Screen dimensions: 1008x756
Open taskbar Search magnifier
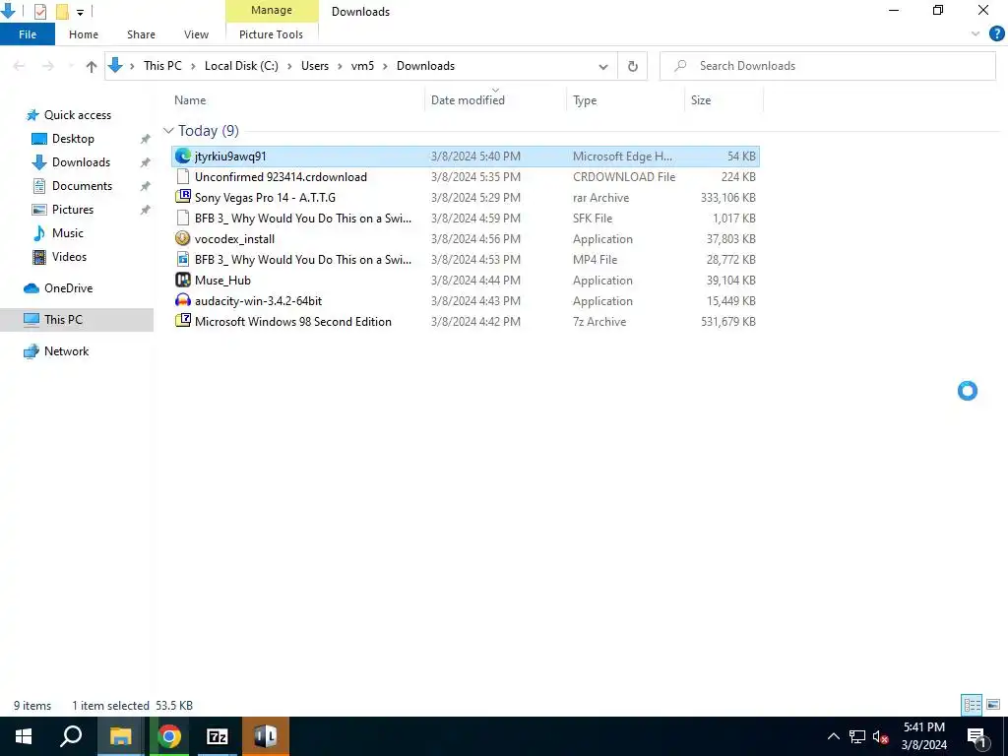click(x=71, y=736)
